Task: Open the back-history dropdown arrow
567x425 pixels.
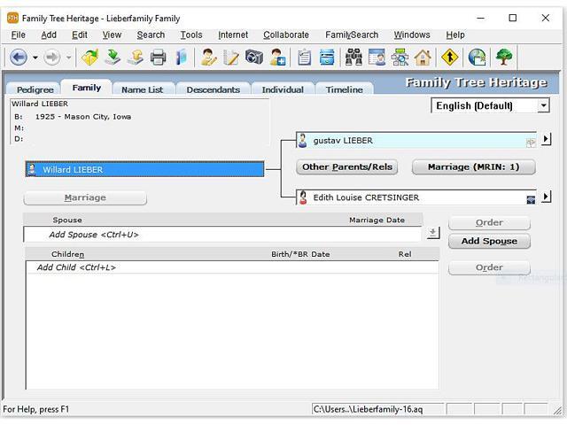Action: pyautogui.click(x=35, y=58)
